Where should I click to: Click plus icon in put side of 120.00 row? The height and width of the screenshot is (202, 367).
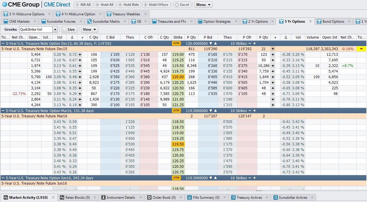pyautogui.click(x=273, y=77)
